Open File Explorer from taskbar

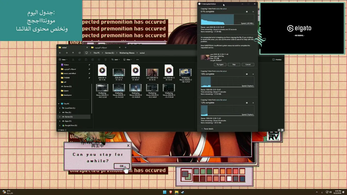(176, 192)
